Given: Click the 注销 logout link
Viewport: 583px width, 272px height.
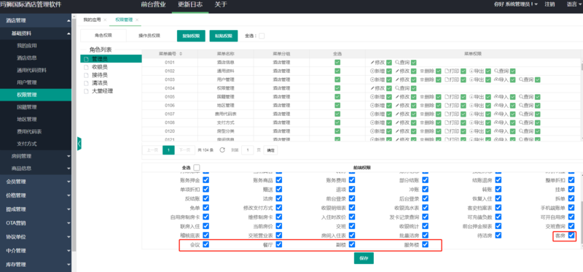Looking at the screenshot, I should [x=549, y=4].
